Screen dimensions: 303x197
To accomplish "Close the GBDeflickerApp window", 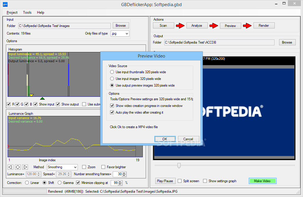I will [x=295, y=3].
